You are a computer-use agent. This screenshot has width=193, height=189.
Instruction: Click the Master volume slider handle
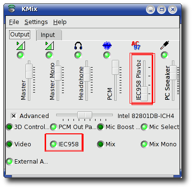pyautogui.click(x=29, y=71)
